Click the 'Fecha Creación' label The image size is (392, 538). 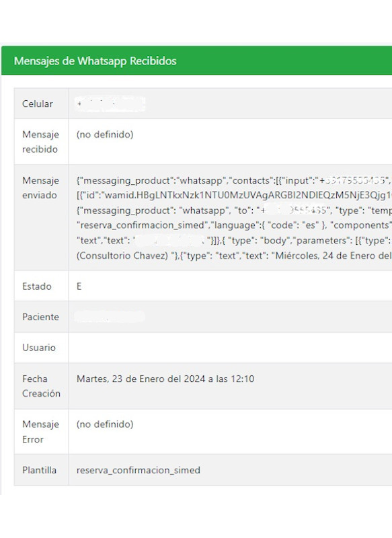point(41,386)
